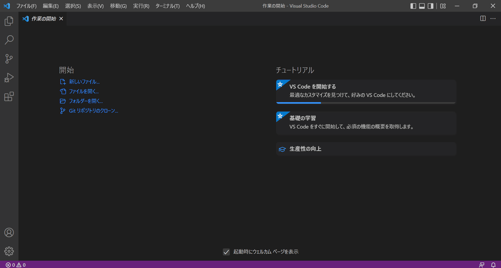
Task: Open the VS Code を開始する walkthrough
Action: click(x=366, y=91)
